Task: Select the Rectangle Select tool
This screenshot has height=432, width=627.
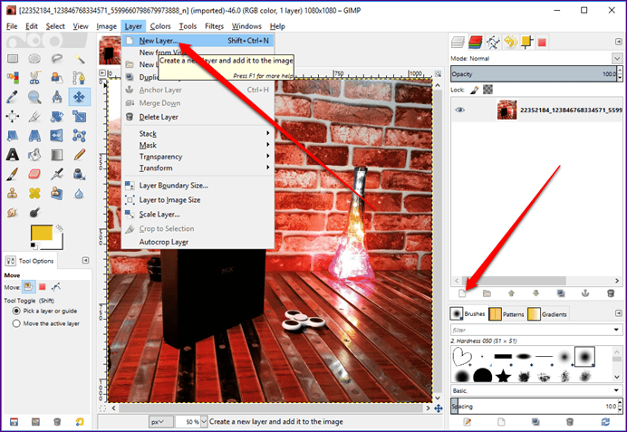Action: click(x=13, y=59)
